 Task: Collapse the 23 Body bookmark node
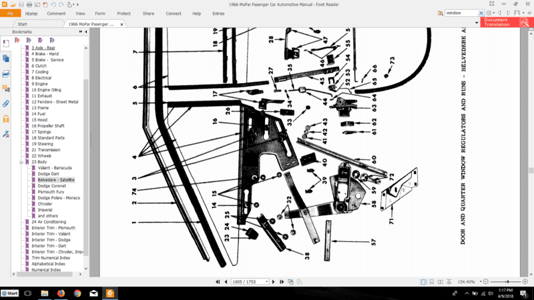pyautogui.click(x=21, y=162)
